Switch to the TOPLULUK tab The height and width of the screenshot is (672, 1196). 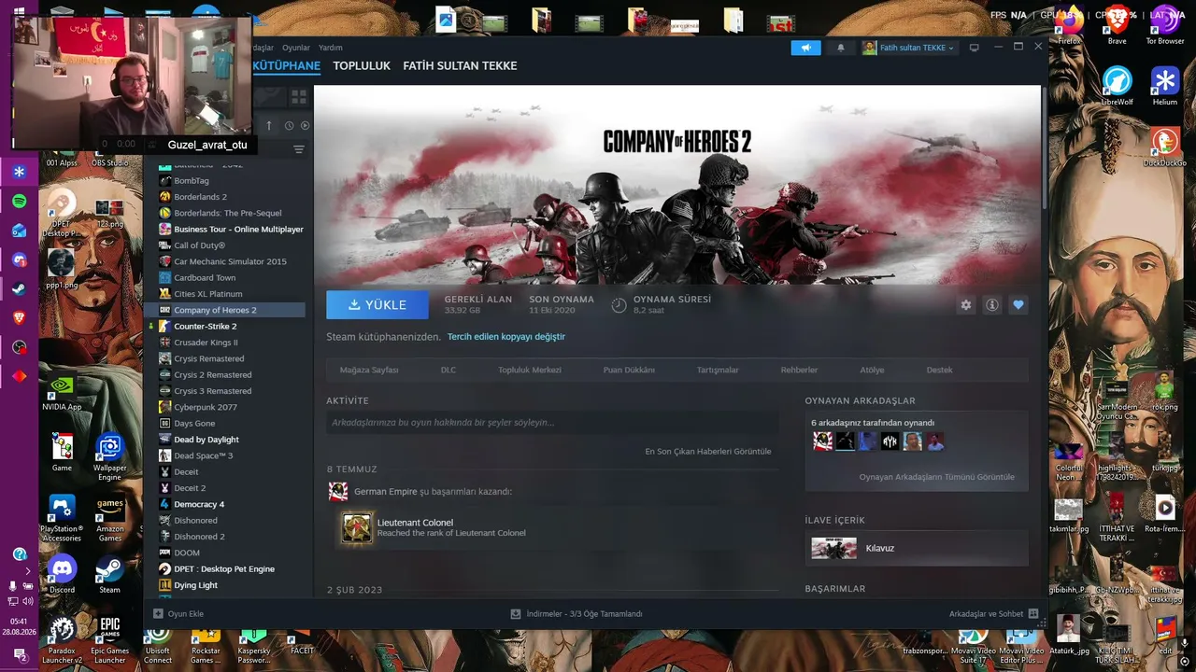tap(362, 66)
